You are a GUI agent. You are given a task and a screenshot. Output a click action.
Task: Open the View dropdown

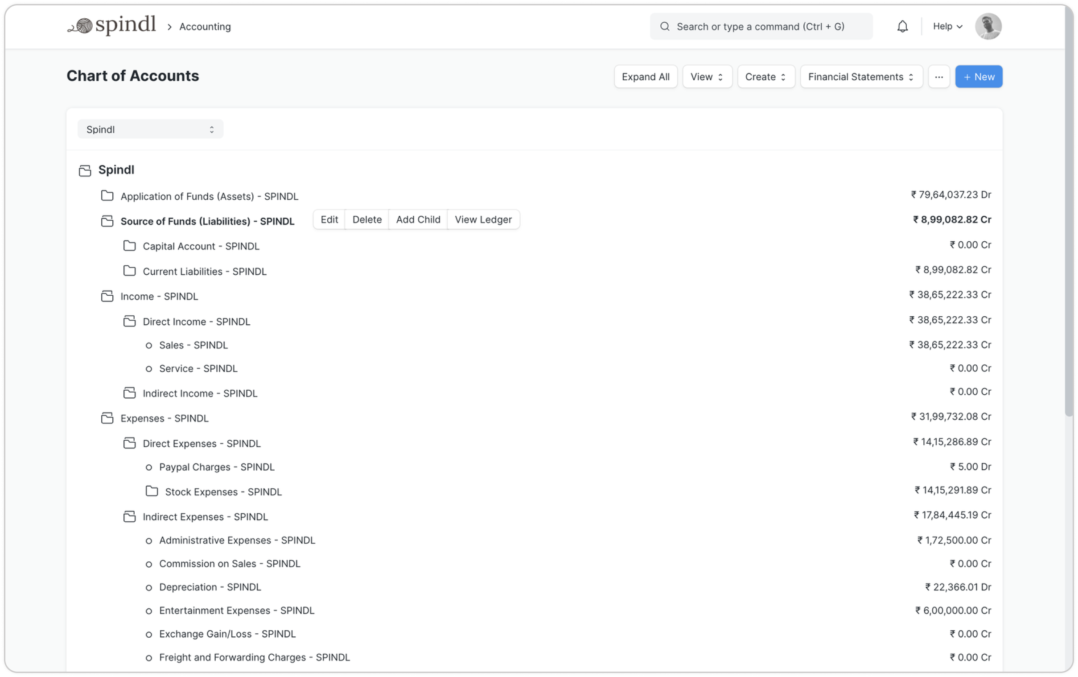707,77
